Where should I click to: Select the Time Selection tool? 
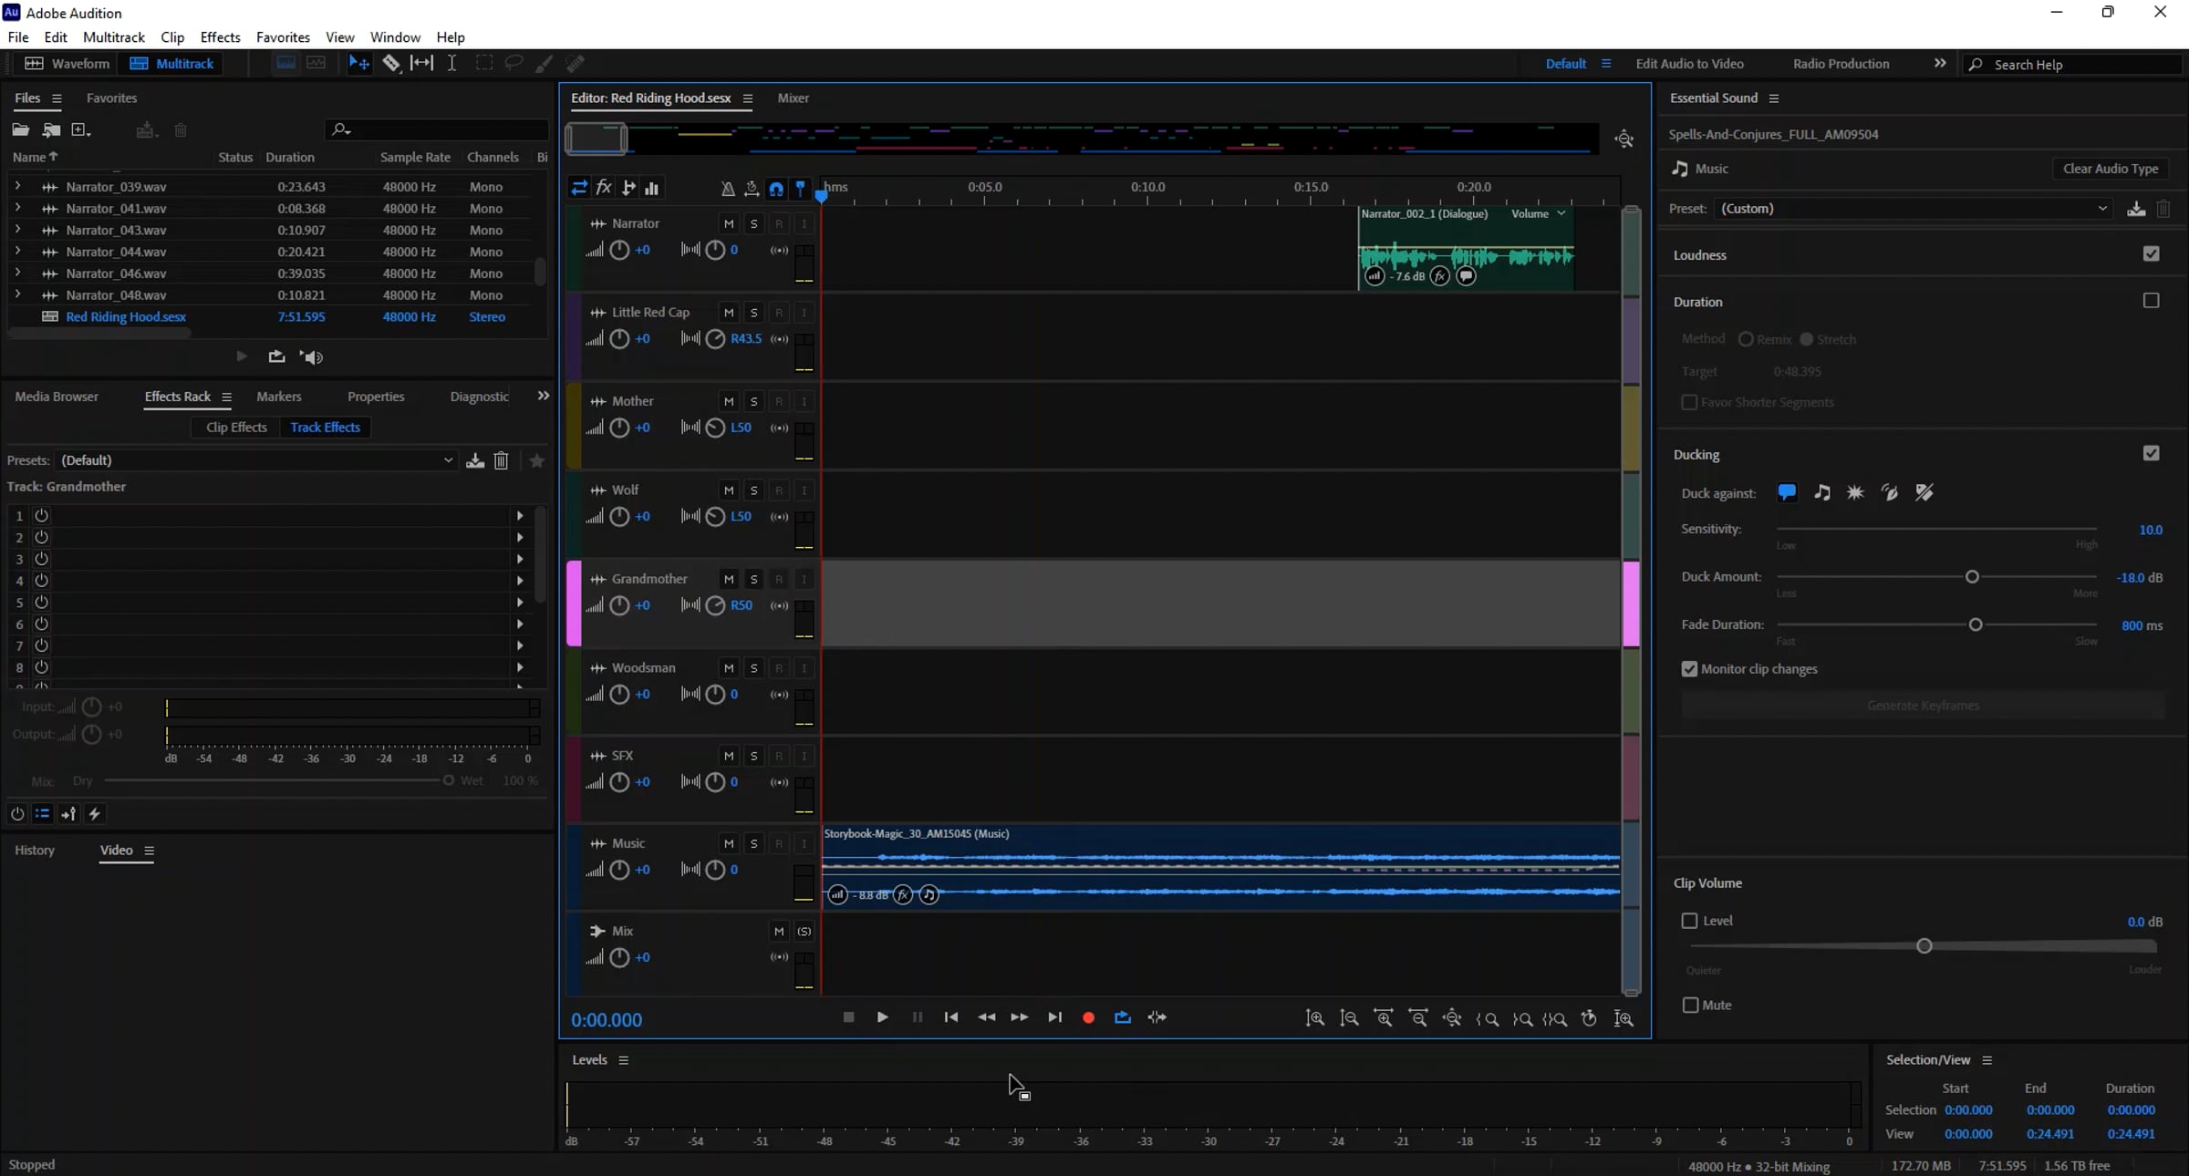tap(451, 64)
